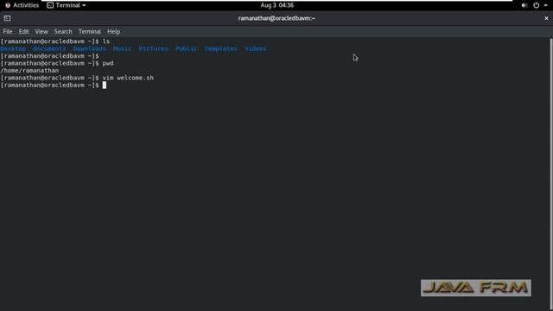Click the Activities logo icon

pos(8,5)
